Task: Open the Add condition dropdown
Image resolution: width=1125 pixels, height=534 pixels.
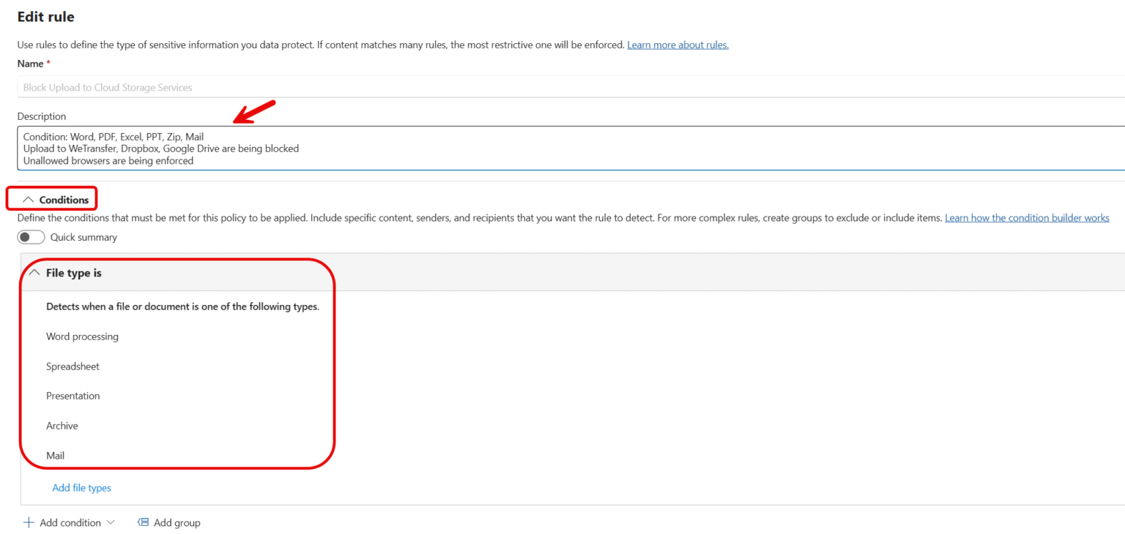Action: (x=70, y=522)
